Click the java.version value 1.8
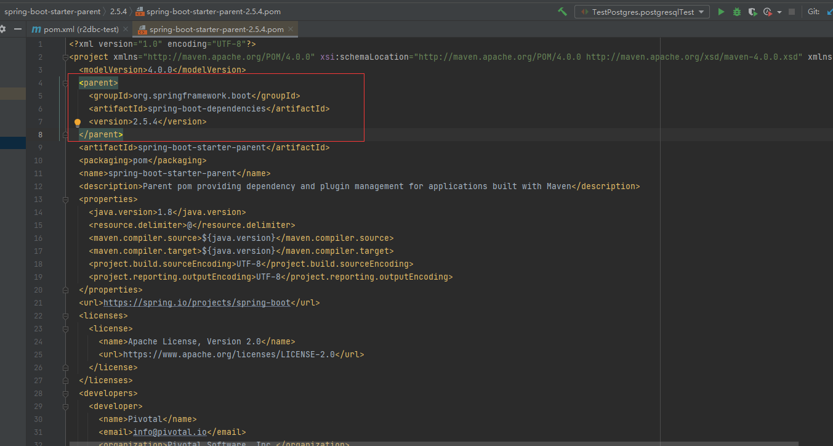This screenshot has width=833, height=446. point(165,212)
